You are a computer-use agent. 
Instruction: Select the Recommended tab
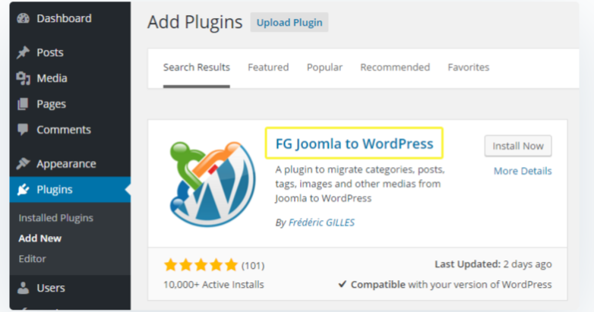point(395,67)
